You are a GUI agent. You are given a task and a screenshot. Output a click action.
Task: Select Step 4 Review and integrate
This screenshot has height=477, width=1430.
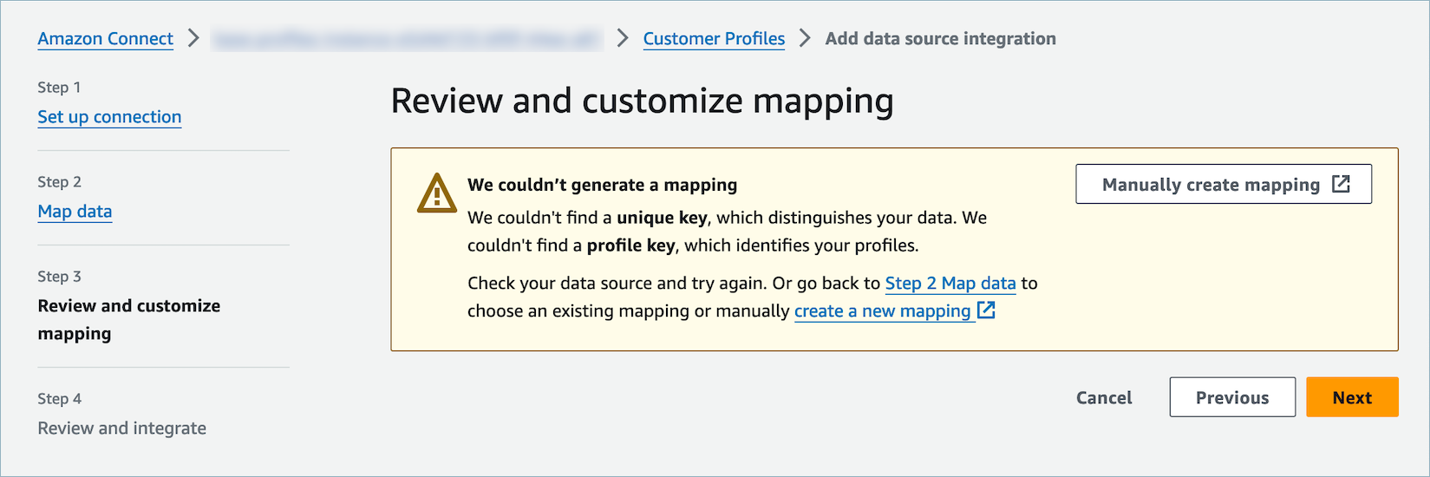[121, 428]
